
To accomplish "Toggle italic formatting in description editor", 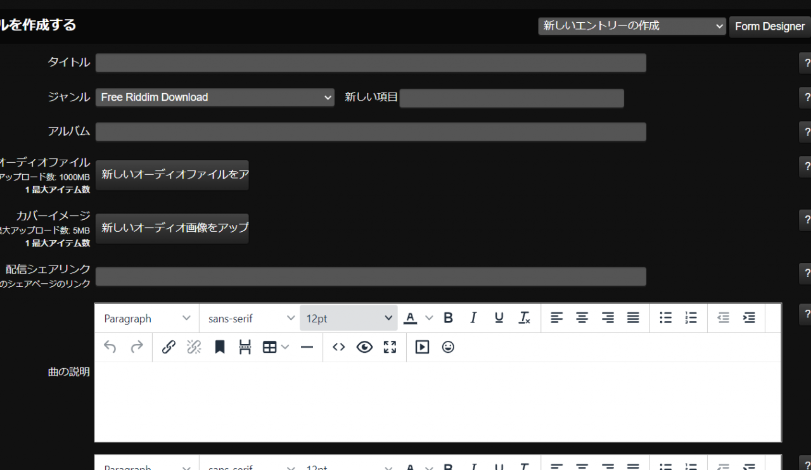I will 473,318.
